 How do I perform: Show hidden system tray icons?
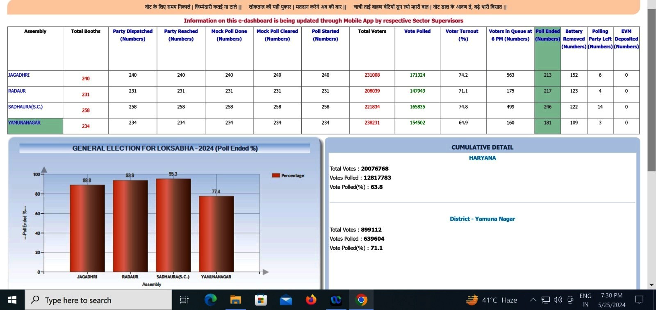pos(533,300)
